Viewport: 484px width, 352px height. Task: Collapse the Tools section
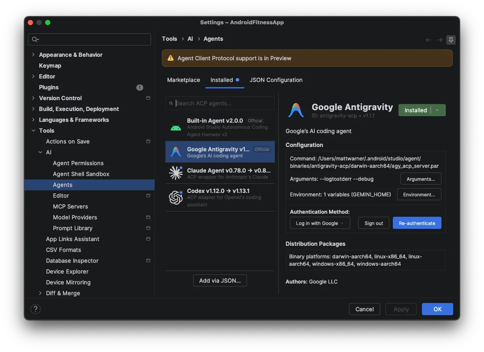pyautogui.click(x=33, y=130)
